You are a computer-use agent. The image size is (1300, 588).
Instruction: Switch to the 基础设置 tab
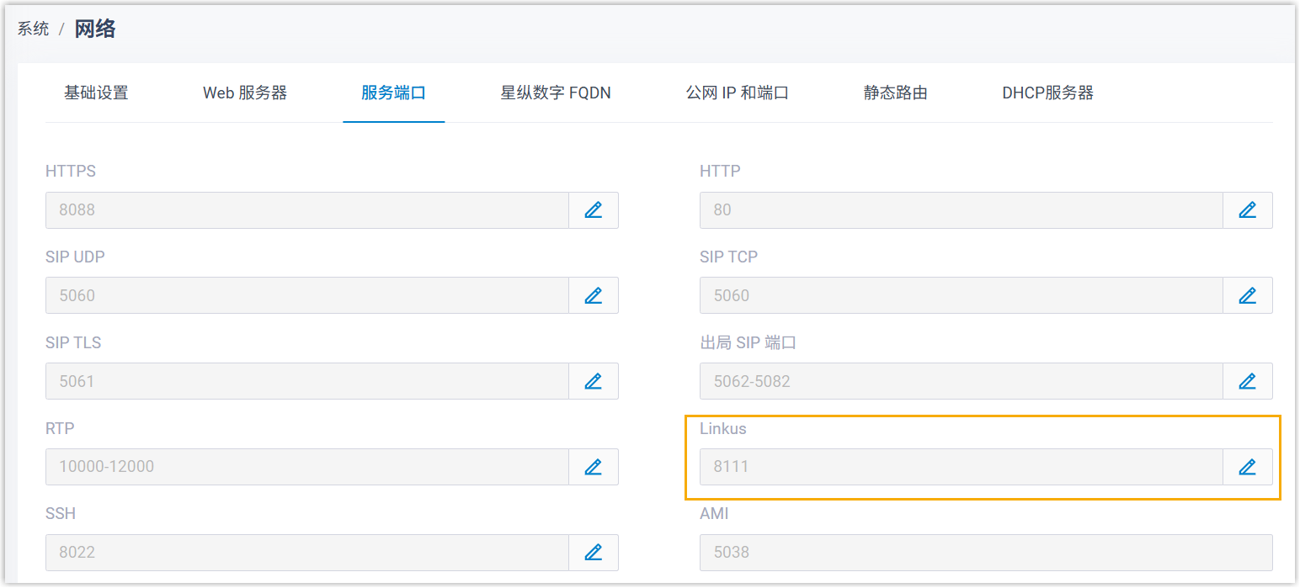pyautogui.click(x=96, y=93)
